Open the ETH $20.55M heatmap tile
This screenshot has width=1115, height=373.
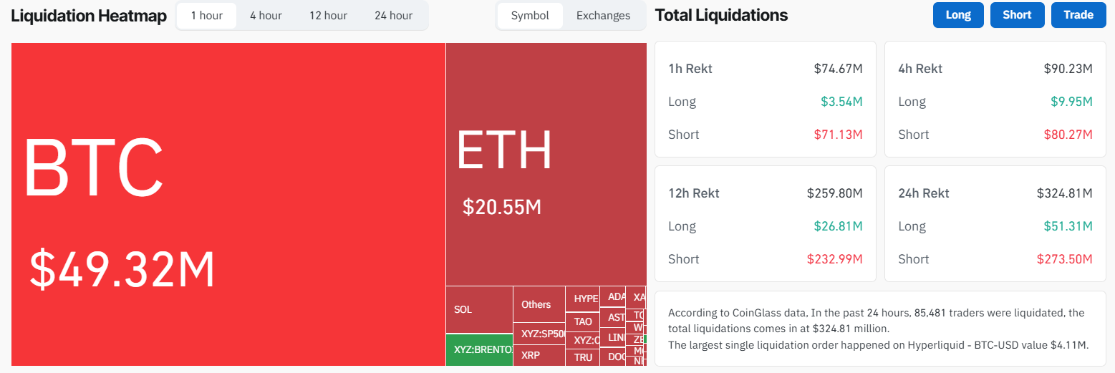546,165
